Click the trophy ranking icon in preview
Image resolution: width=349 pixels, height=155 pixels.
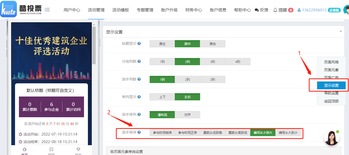click(78, 149)
